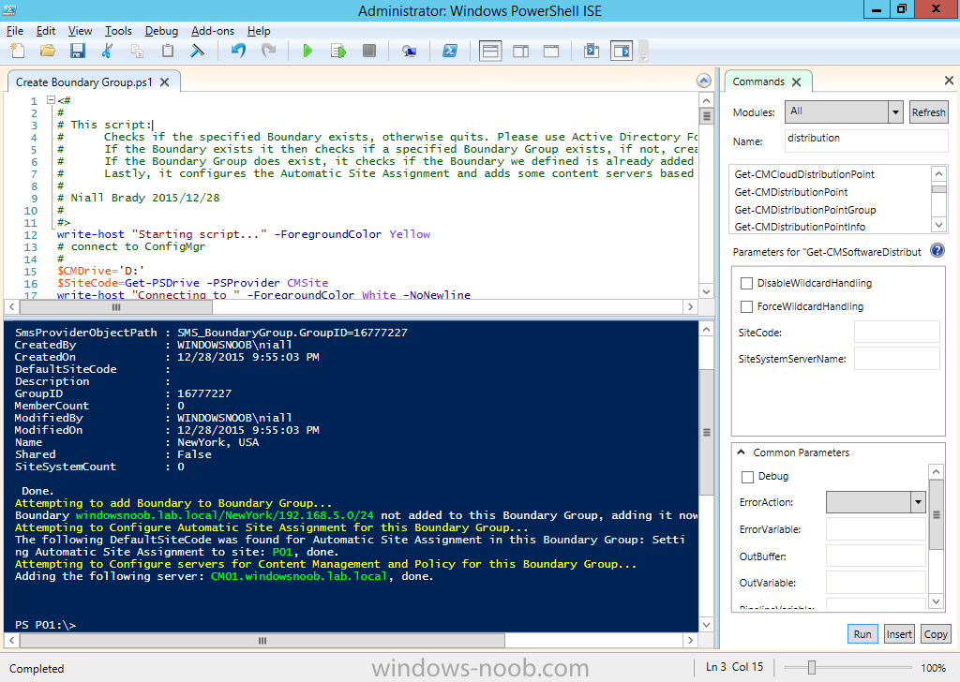This screenshot has width=960, height=682.
Task: Clear the console pane icon
Action: pos(197,51)
